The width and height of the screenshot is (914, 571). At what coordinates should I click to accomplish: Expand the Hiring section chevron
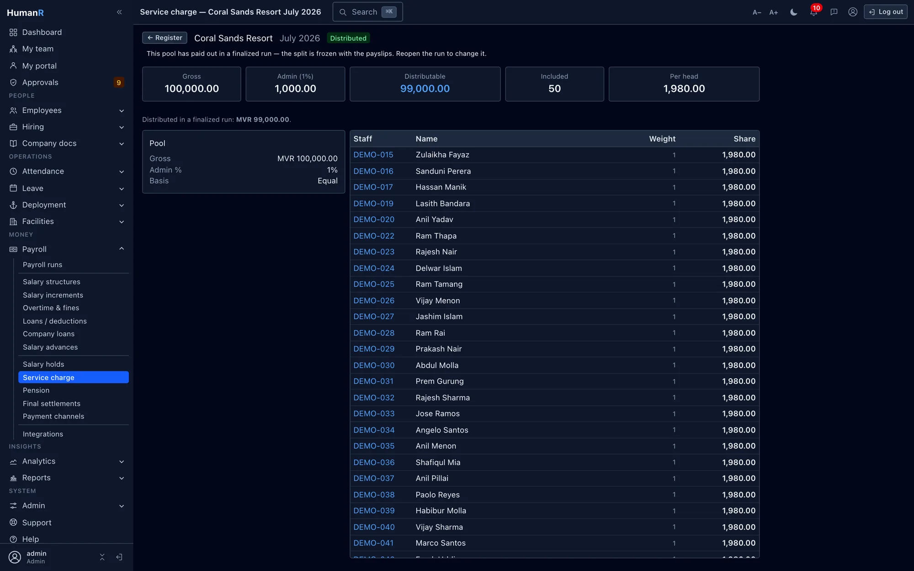122,127
